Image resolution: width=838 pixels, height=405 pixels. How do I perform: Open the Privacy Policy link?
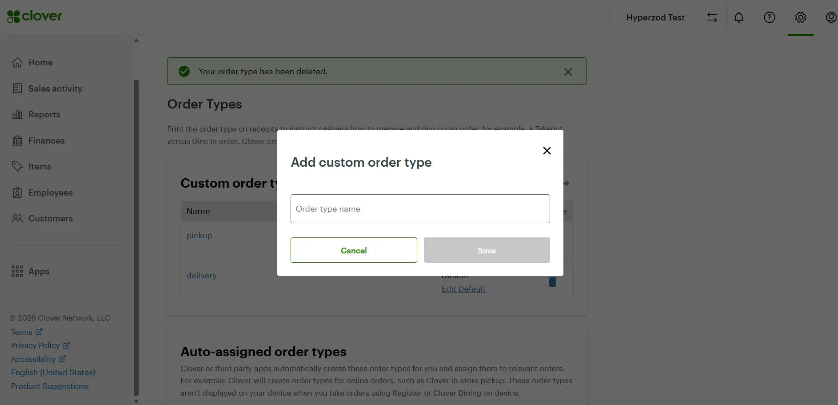pyautogui.click(x=40, y=345)
